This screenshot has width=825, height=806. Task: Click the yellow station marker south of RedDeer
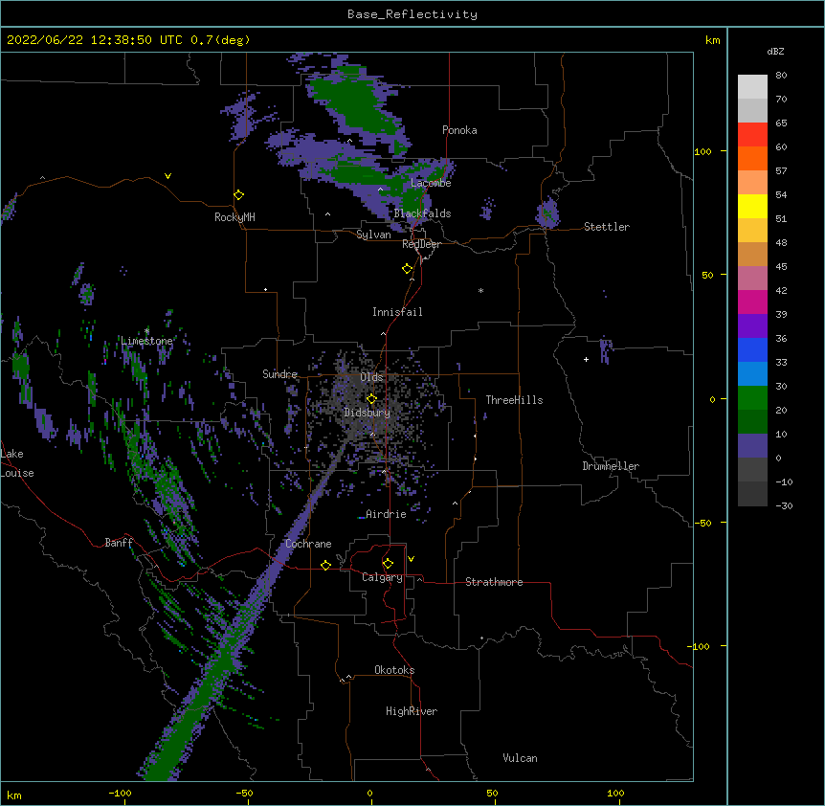click(x=408, y=269)
